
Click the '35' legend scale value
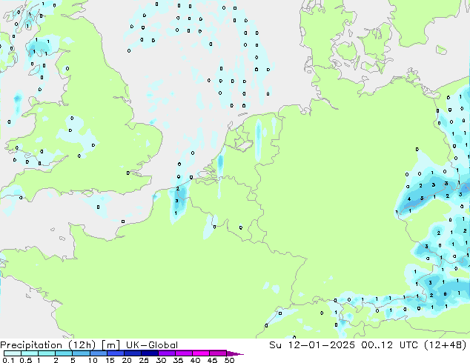(178, 360)
